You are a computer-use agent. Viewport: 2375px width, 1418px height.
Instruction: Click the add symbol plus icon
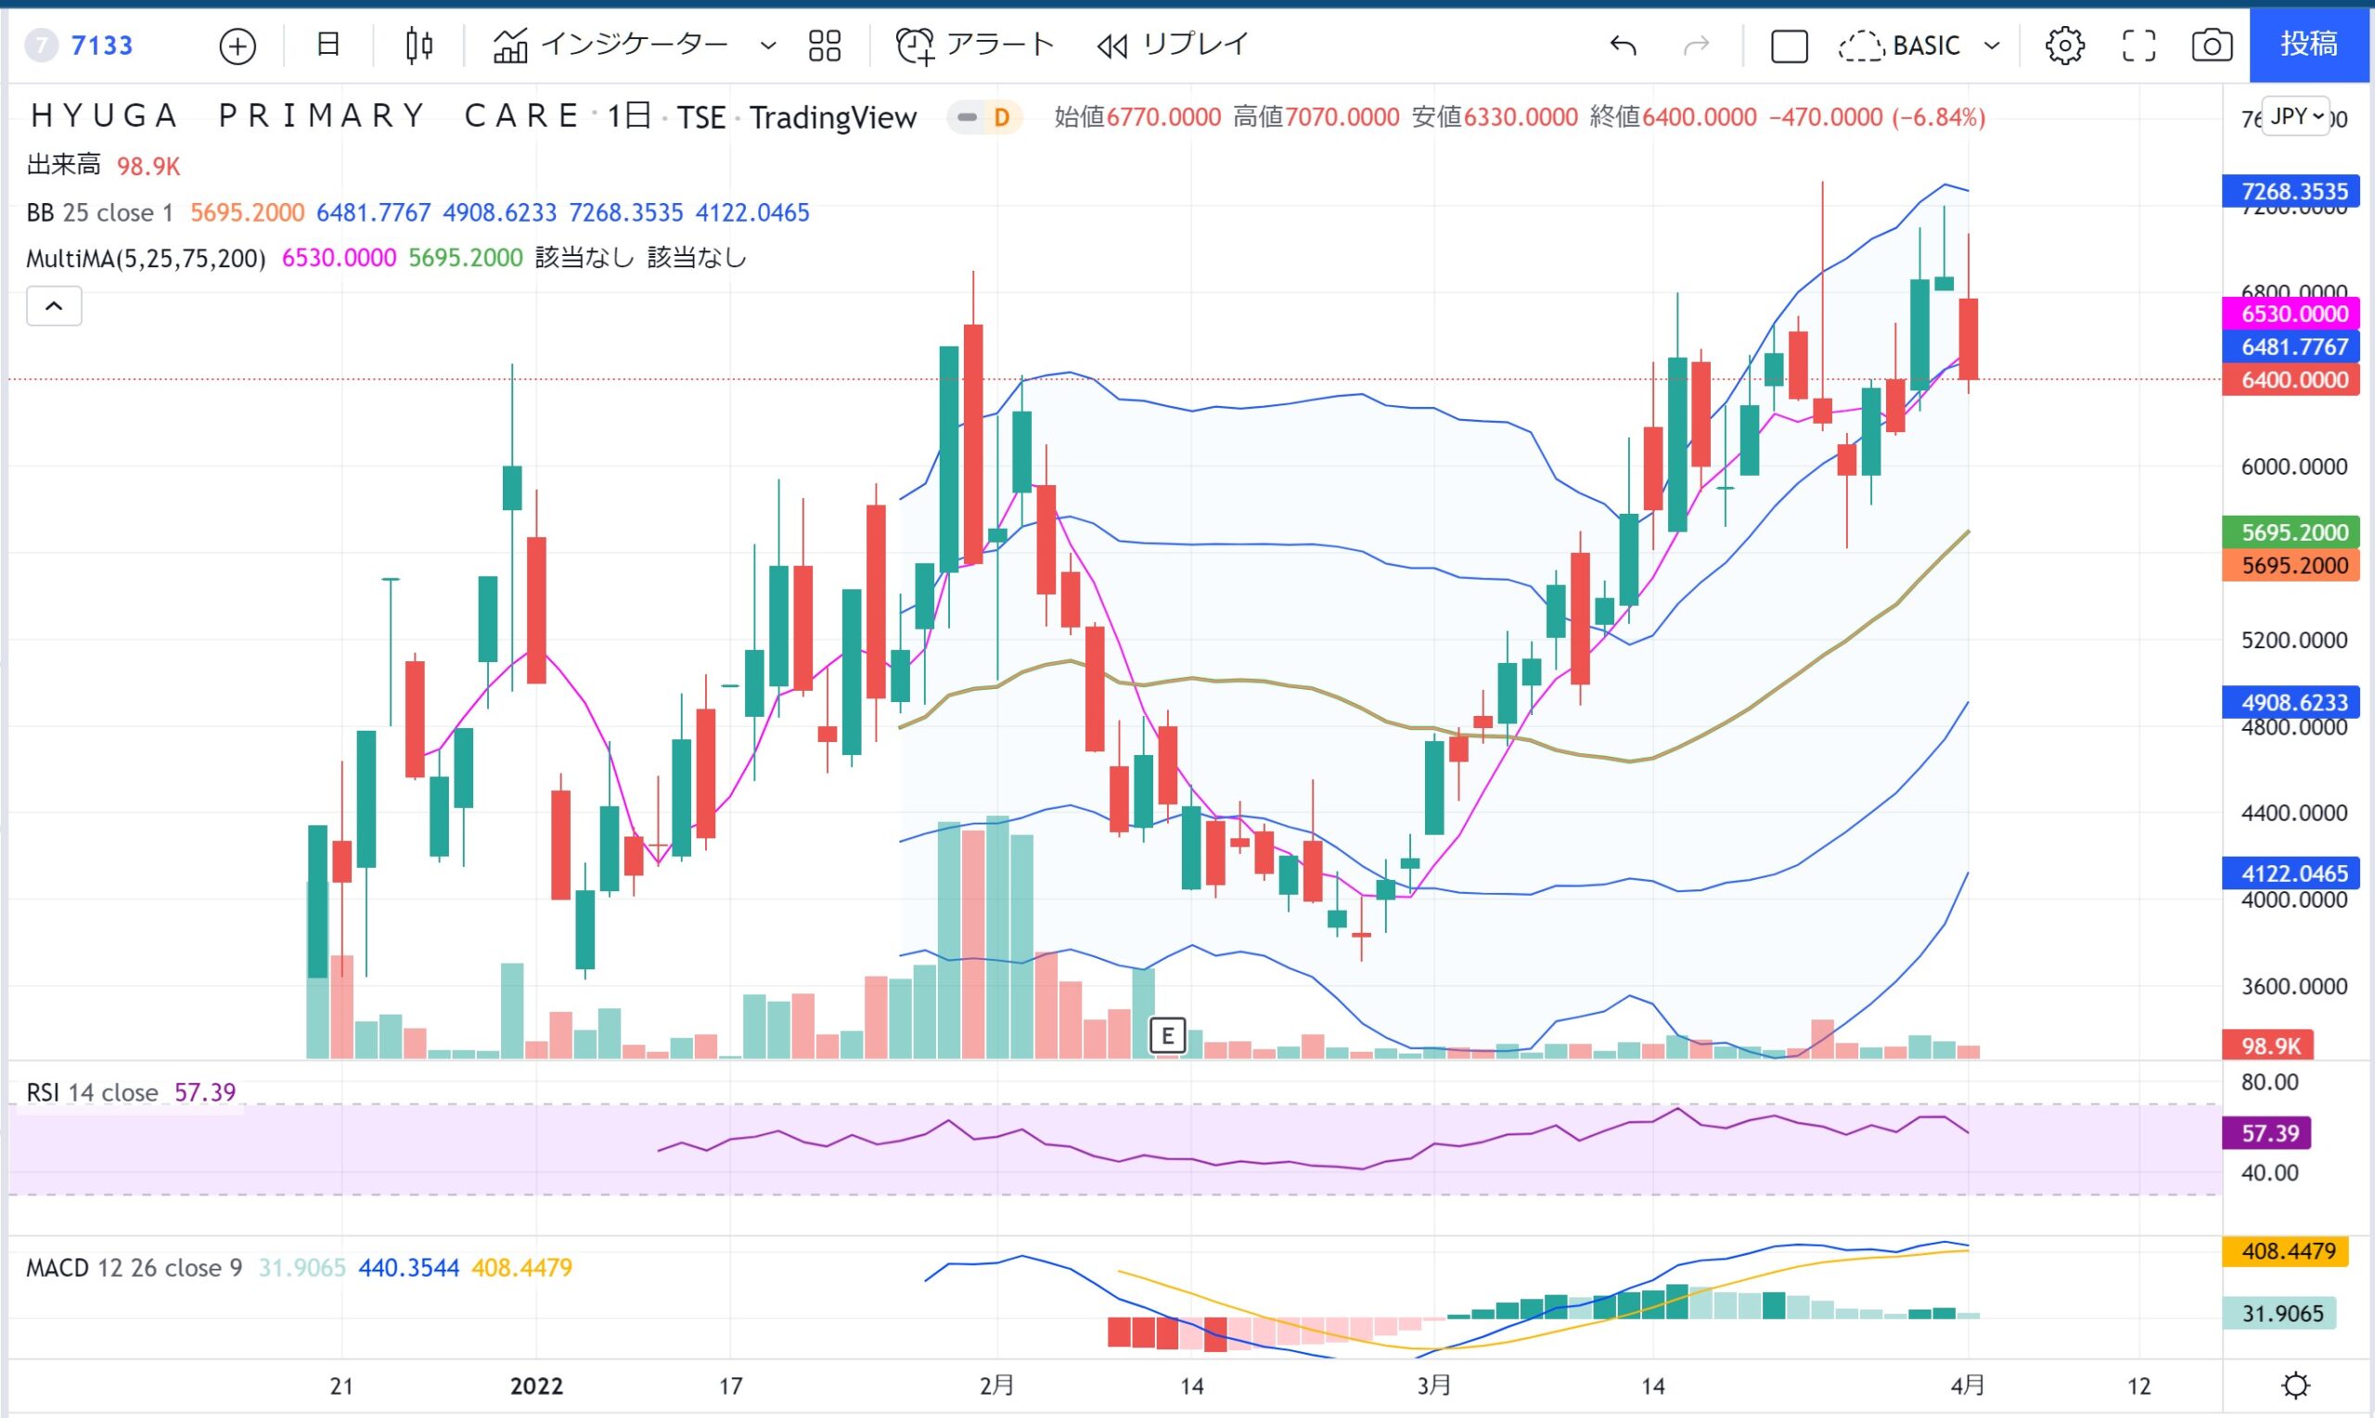tap(237, 45)
